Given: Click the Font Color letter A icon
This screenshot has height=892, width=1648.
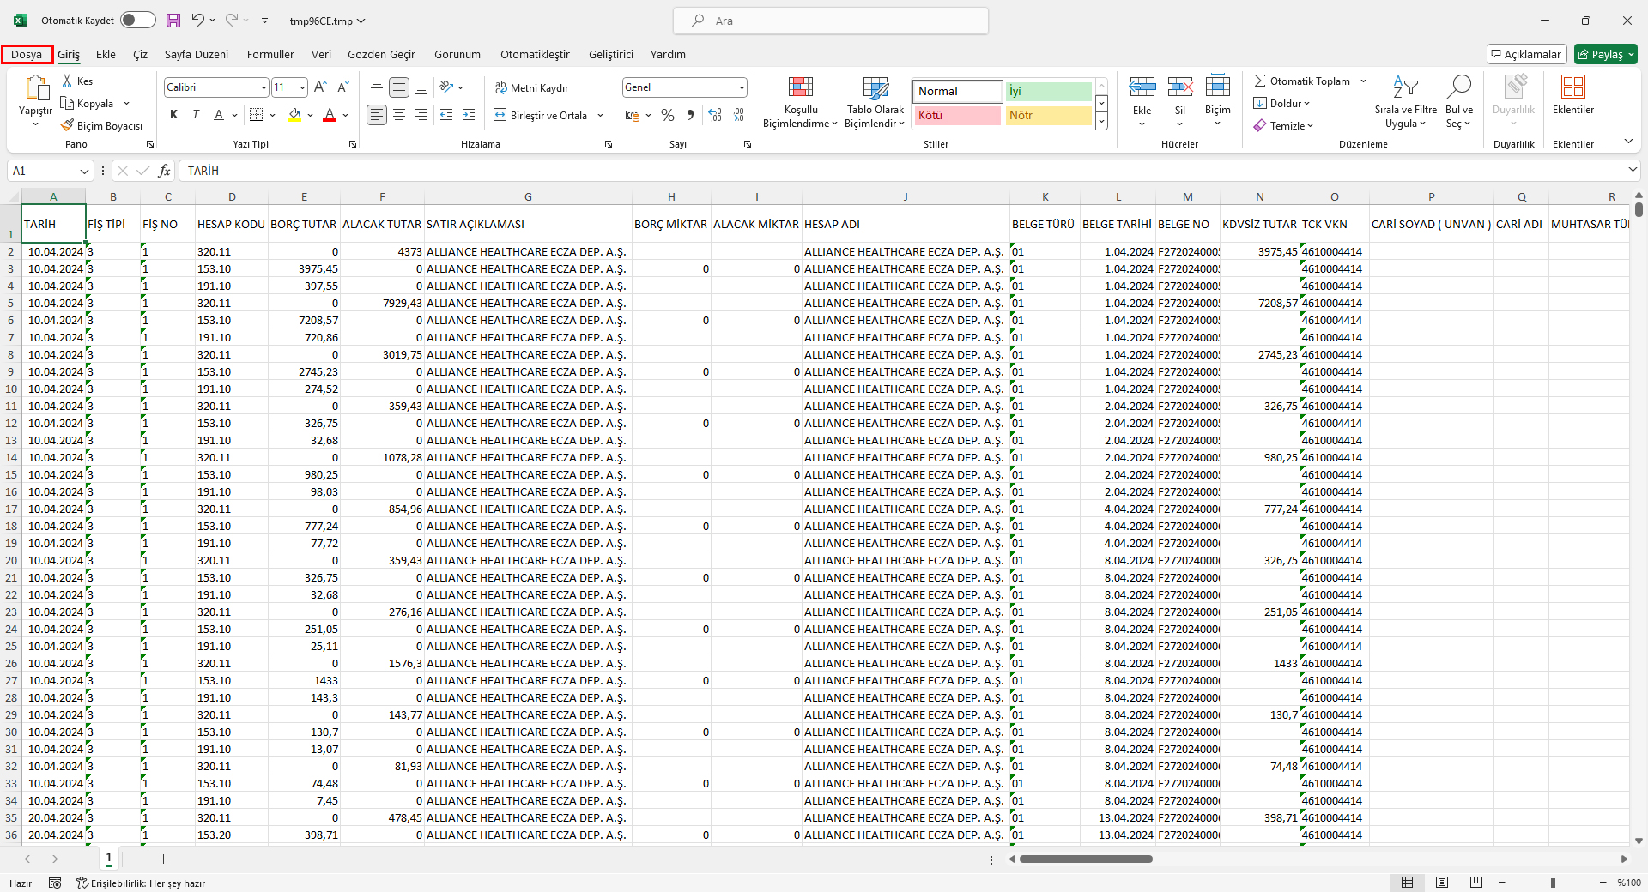Looking at the screenshot, I should pos(330,114).
